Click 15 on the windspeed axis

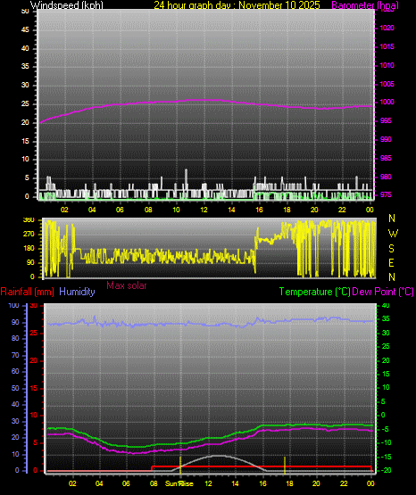click(25, 141)
